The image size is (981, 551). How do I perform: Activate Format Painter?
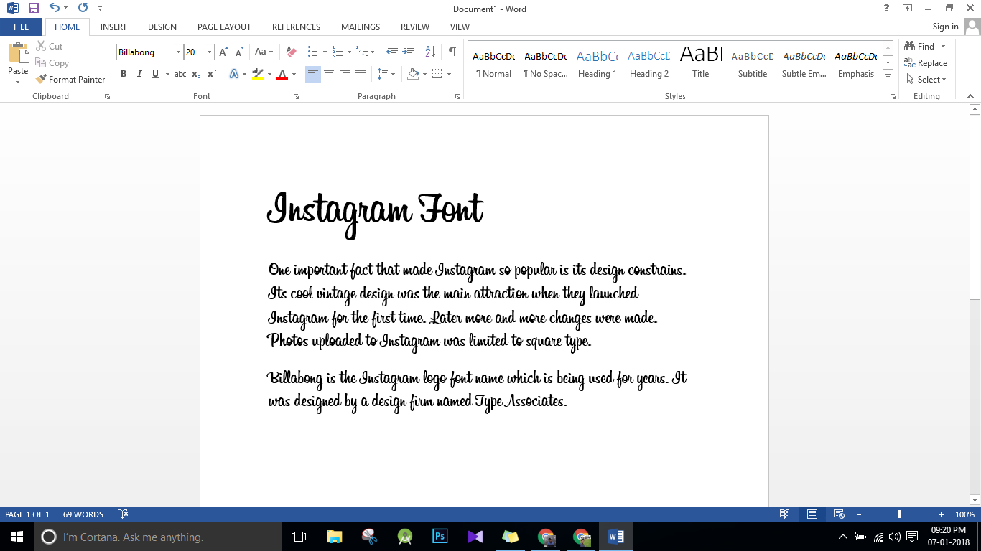click(x=70, y=80)
